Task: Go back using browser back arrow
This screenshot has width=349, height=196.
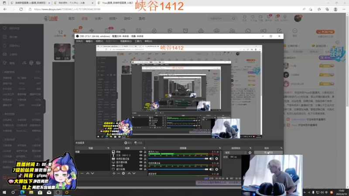Action: pos(5,9)
